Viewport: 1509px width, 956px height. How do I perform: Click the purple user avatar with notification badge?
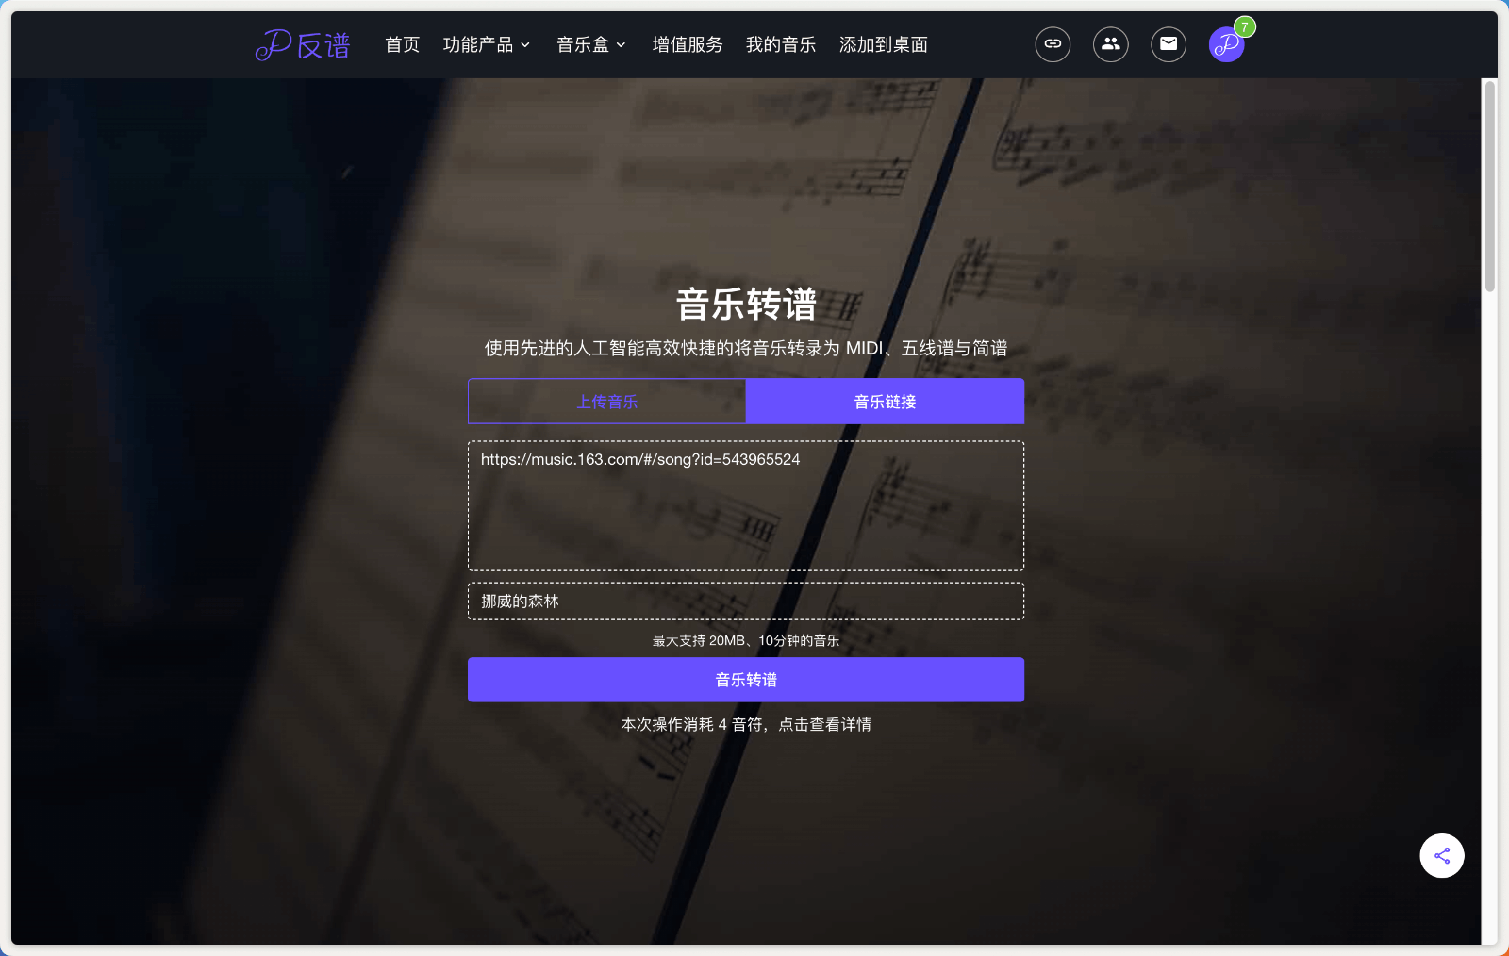pos(1225,44)
